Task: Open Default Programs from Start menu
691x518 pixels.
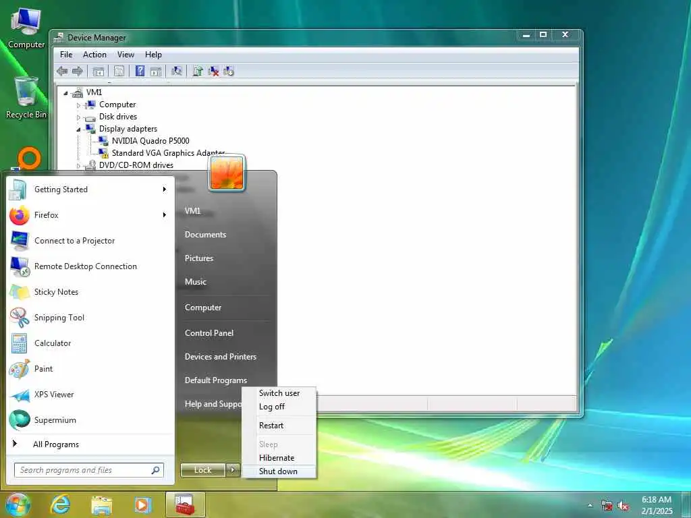Action: click(215, 380)
